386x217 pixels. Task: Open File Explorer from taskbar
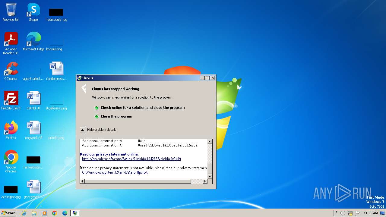(34, 213)
